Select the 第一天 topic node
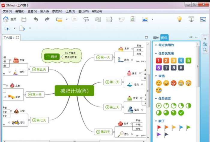 point(103,57)
